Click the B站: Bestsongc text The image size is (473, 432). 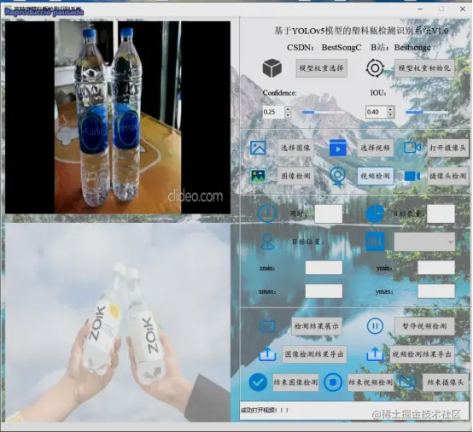pyautogui.click(x=400, y=47)
